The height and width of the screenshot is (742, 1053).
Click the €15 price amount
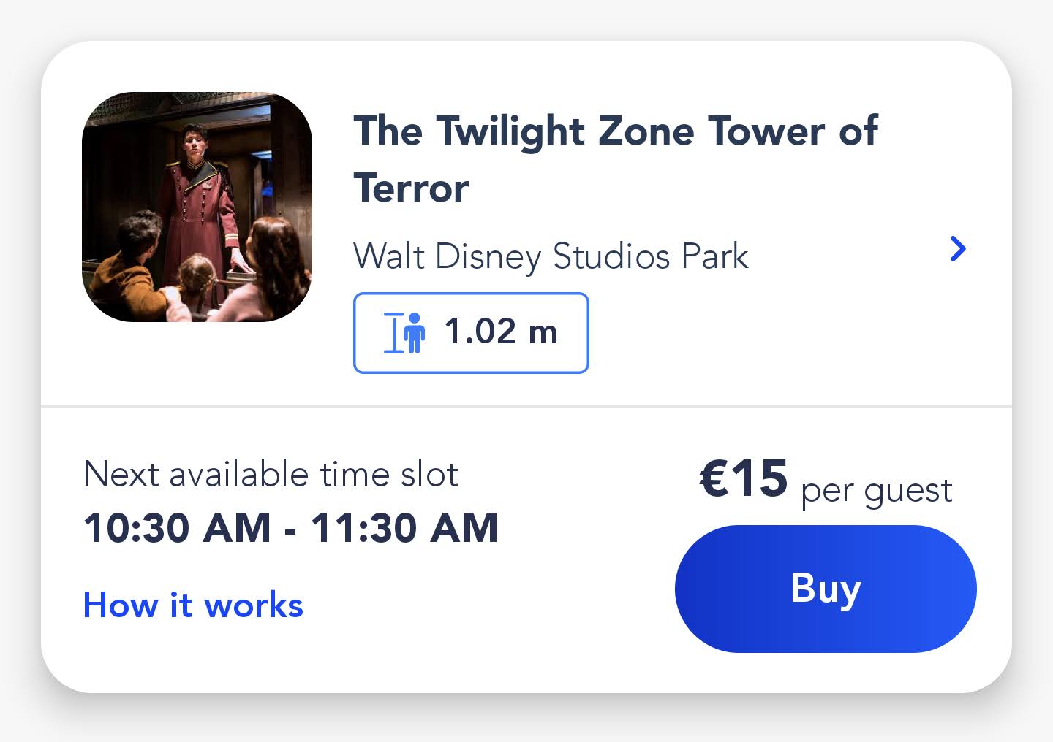744,479
